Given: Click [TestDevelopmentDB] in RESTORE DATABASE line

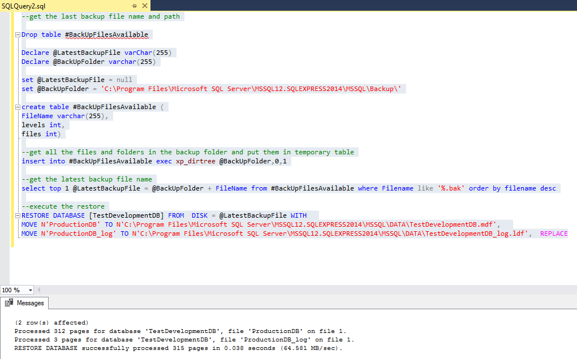Looking at the screenshot, I should (127, 215).
